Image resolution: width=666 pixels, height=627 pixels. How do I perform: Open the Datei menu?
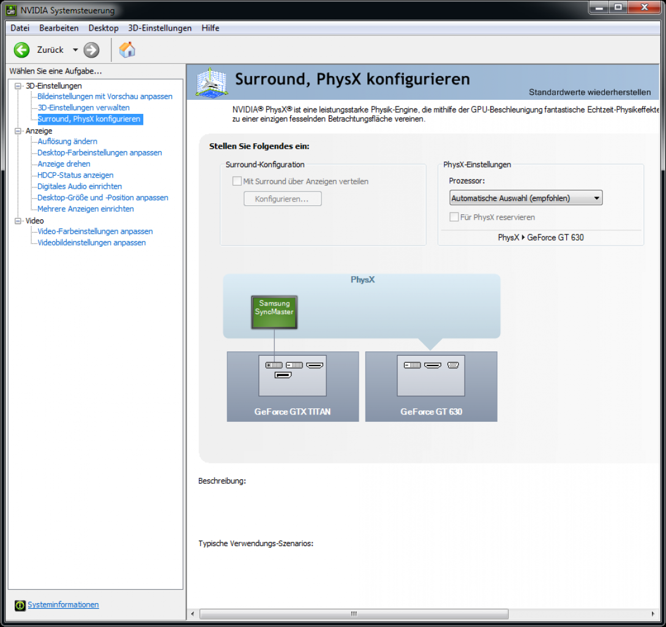(x=20, y=28)
